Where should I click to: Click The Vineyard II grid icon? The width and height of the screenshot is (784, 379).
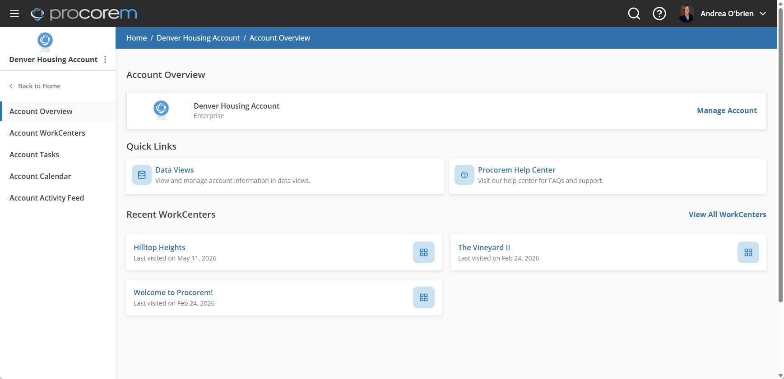click(x=748, y=252)
